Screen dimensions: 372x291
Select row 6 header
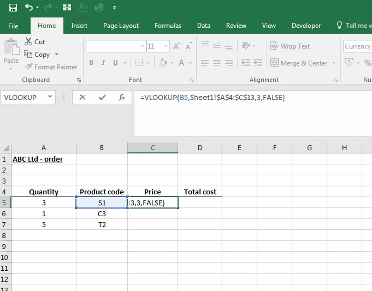(x=4, y=214)
